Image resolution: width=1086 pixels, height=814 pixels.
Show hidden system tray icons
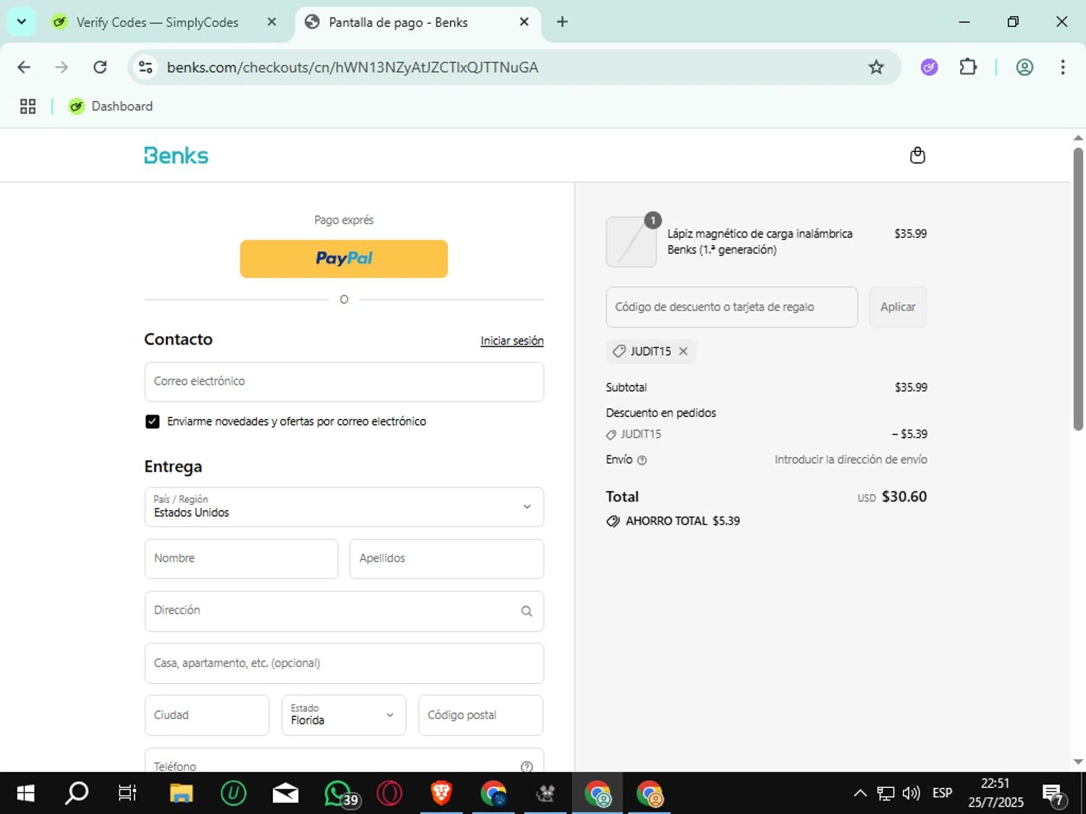(859, 794)
